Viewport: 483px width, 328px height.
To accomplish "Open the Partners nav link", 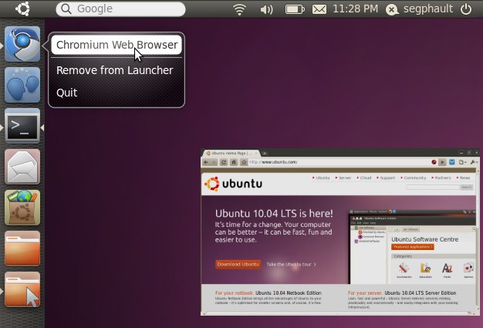I will [441, 178].
